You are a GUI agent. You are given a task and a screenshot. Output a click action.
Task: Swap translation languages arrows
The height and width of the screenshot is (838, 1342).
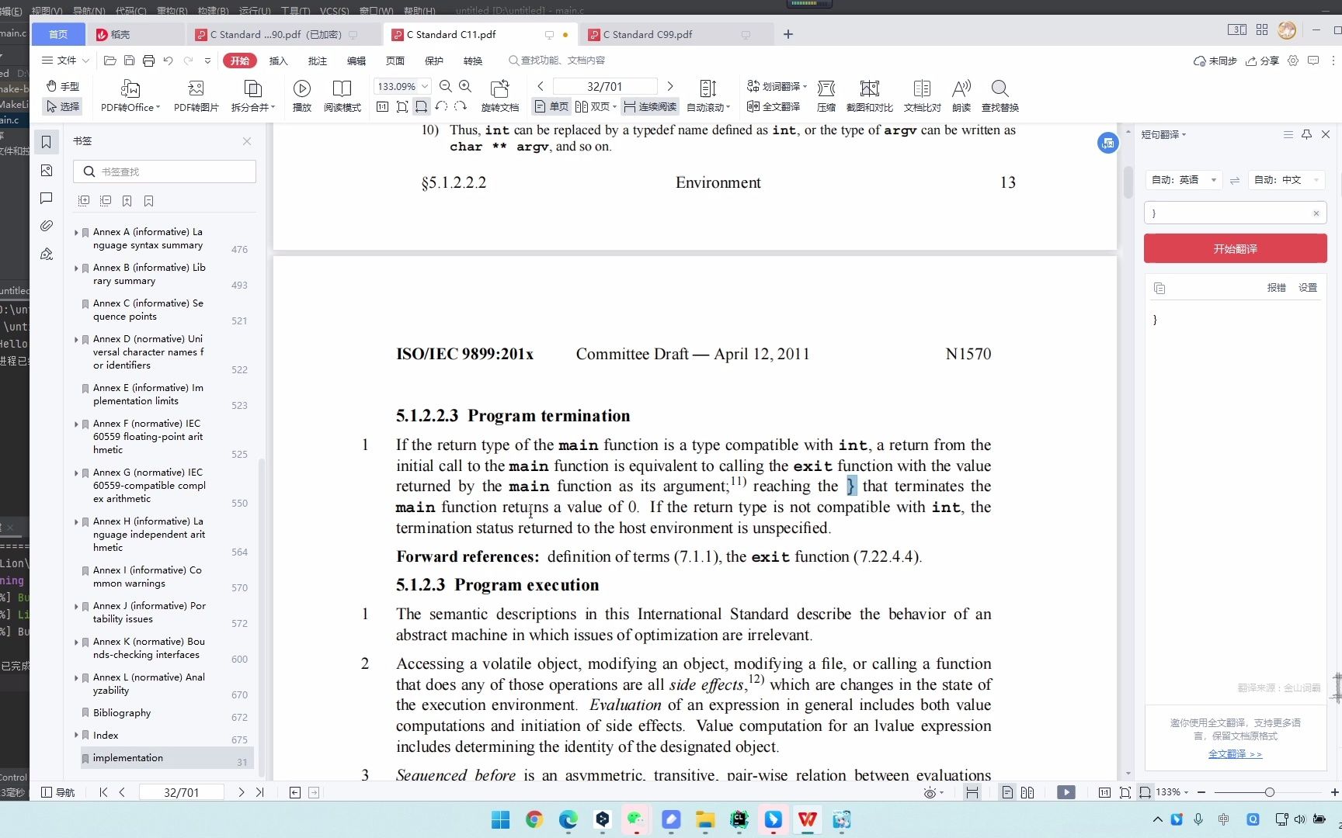click(x=1235, y=180)
